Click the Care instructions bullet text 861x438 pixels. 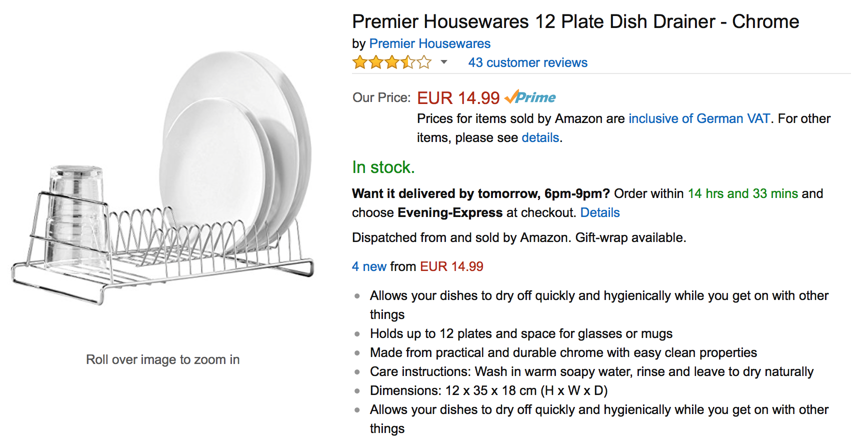pos(591,371)
